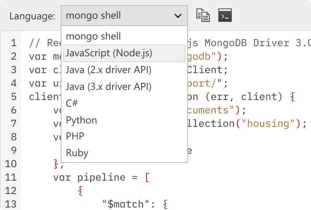The image size is (311, 210).
Task: Place cursor on "var pipeline = [" line
Action: pos(102,177)
